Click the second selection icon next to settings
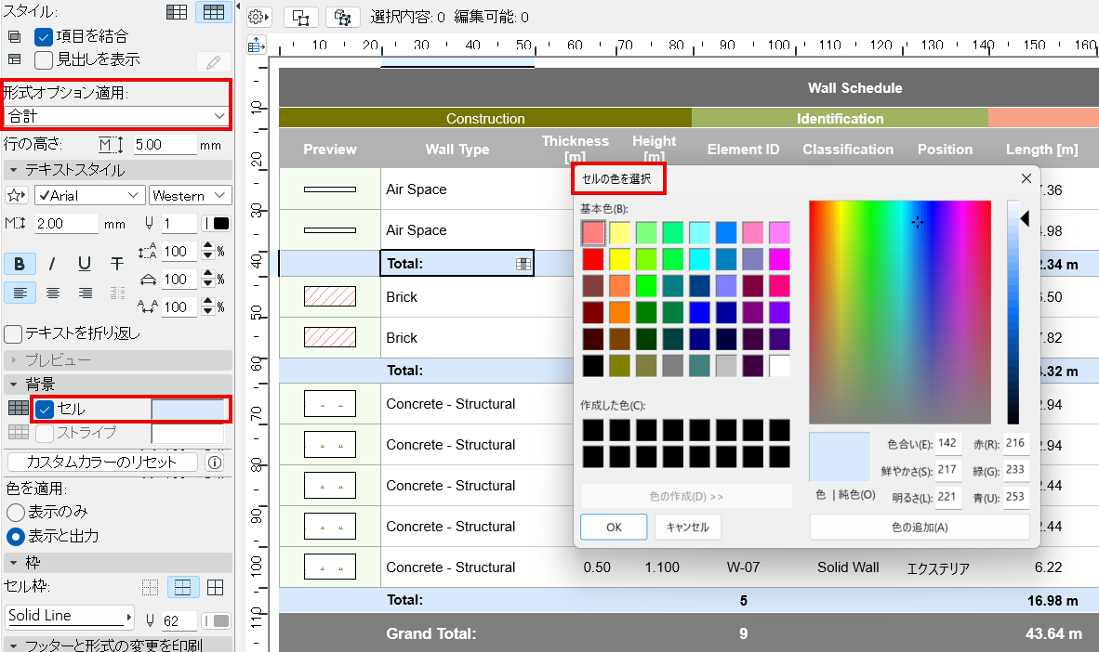 [x=343, y=18]
